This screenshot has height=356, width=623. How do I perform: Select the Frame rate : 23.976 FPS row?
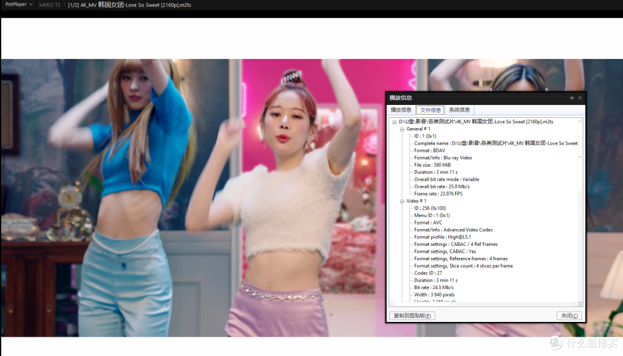pyautogui.click(x=438, y=194)
